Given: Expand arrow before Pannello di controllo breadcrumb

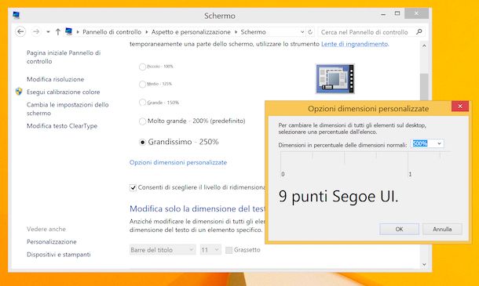Looking at the screenshot, I should coord(78,31).
